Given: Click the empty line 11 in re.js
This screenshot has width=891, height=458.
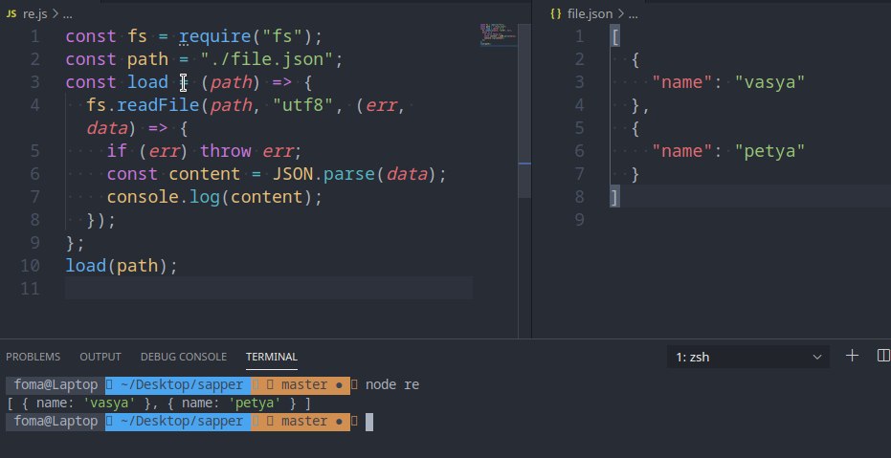Looking at the screenshot, I should 269,289.
